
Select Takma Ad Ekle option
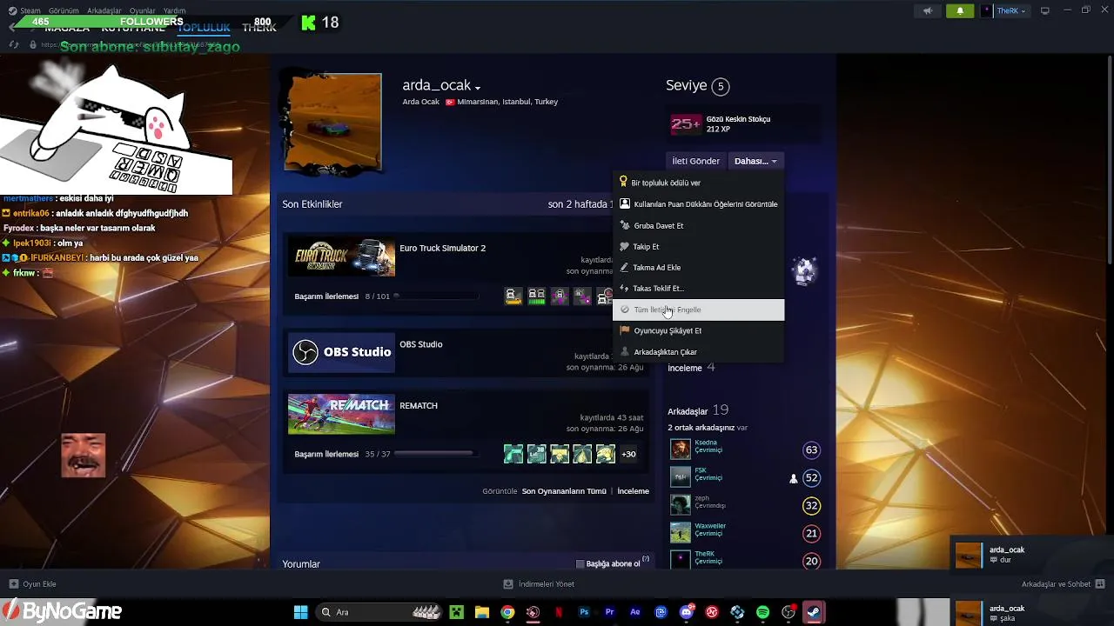(698, 267)
